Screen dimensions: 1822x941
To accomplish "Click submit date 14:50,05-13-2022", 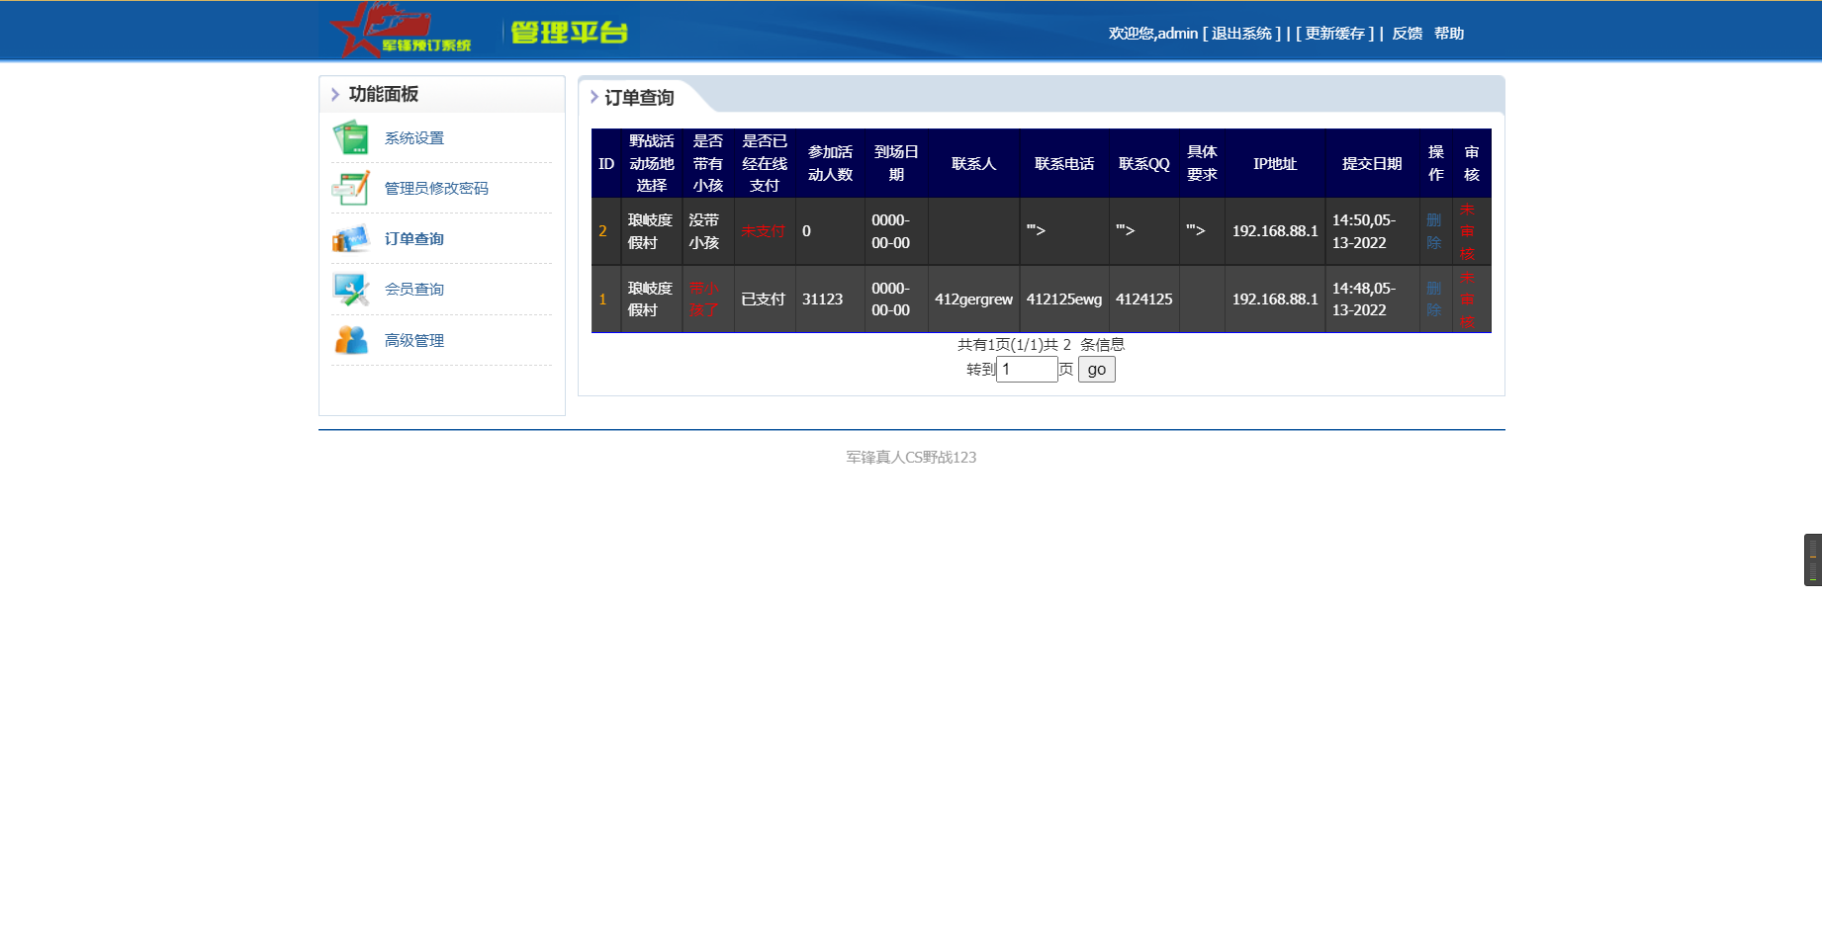I will 1364,231.
